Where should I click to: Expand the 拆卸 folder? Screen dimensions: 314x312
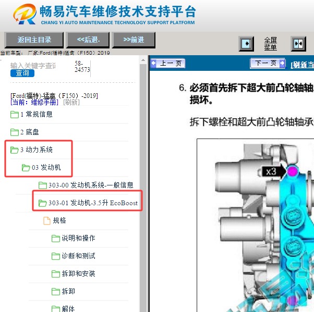click(x=68, y=291)
